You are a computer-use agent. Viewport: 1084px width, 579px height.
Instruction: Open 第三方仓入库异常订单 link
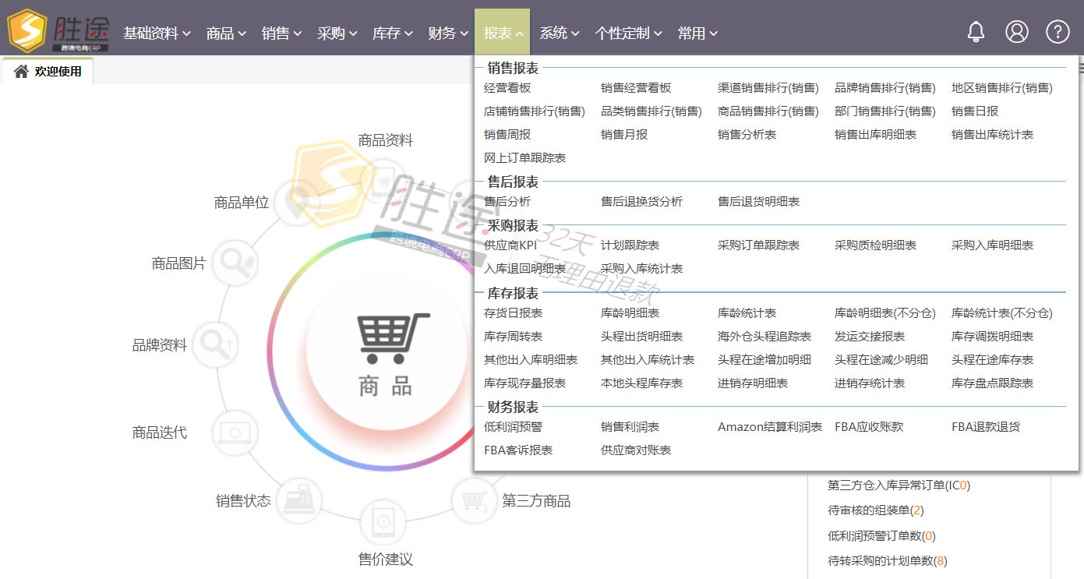coord(899,485)
